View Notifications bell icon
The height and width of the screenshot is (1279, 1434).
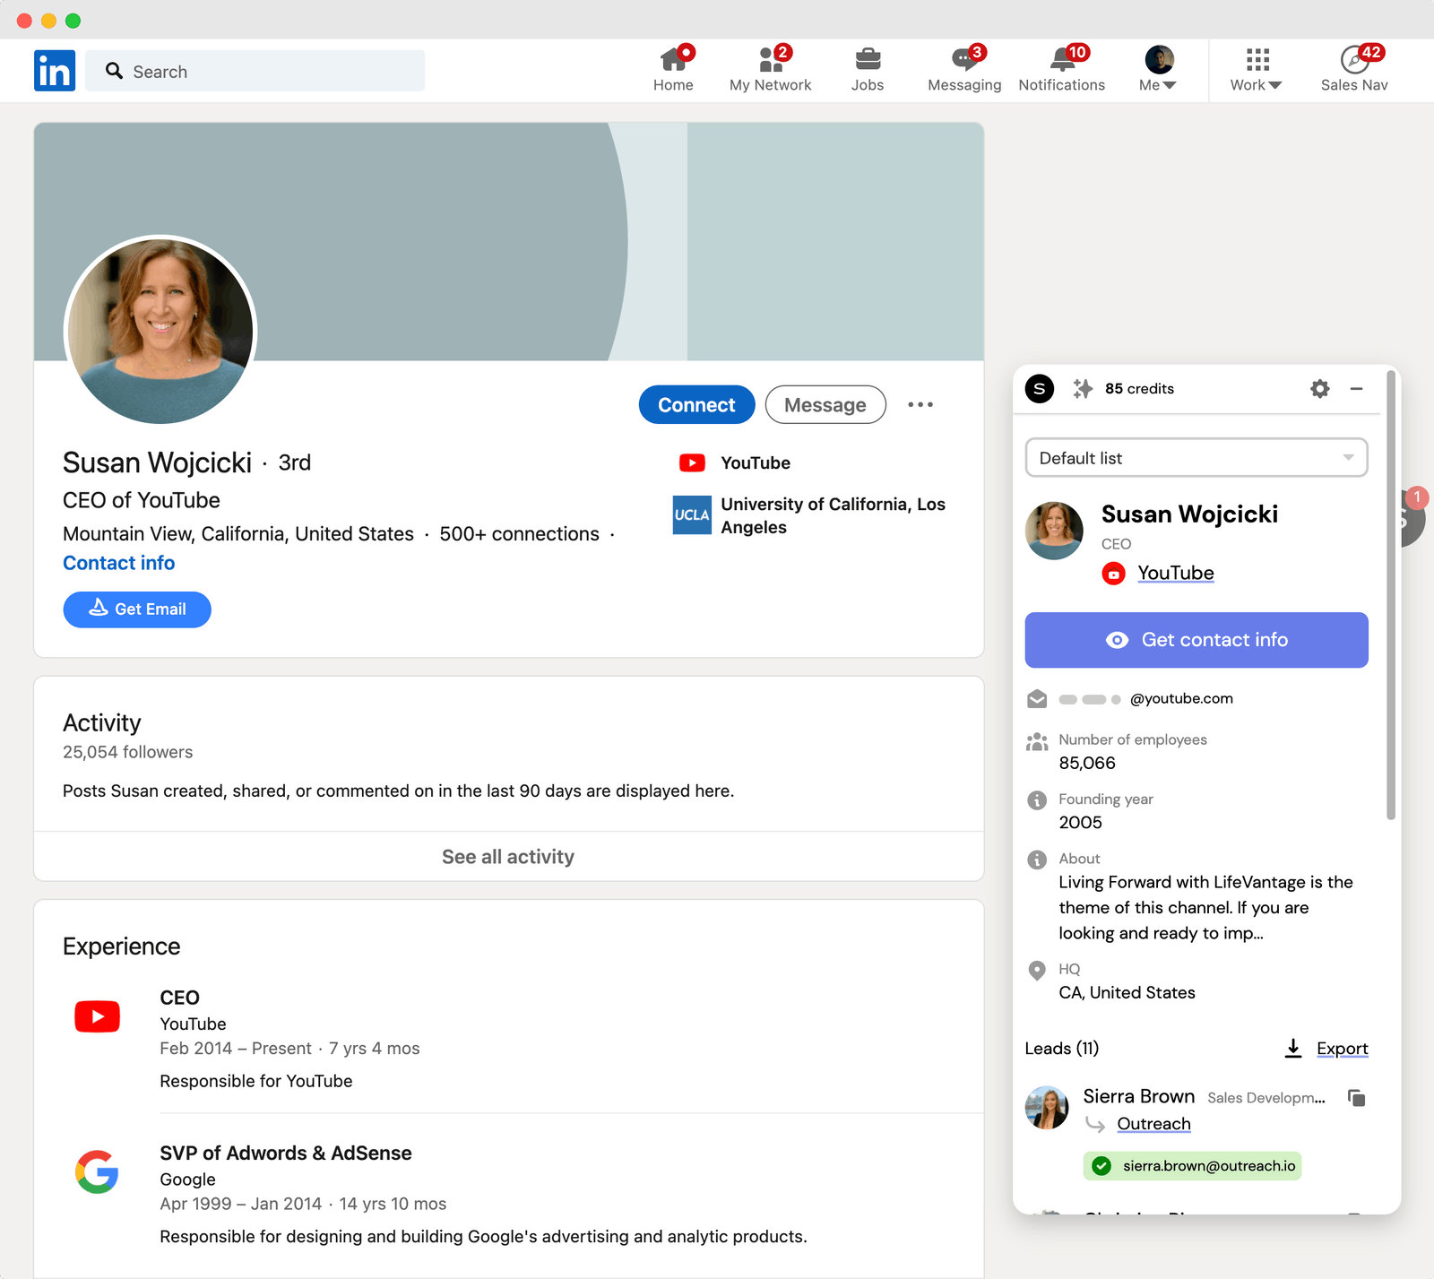point(1062,59)
